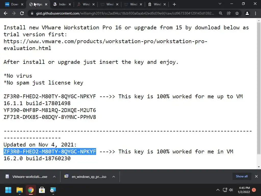Open the VMware Workstation taskbar icon
The image size is (261, 196).
coord(53,190)
